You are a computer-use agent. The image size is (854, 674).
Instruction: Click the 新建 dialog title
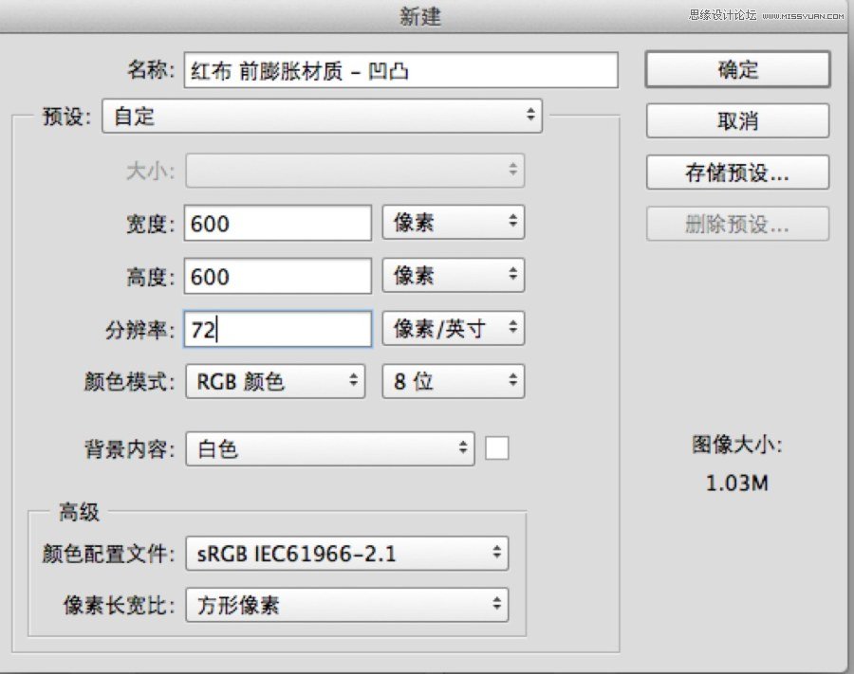[420, 16]
